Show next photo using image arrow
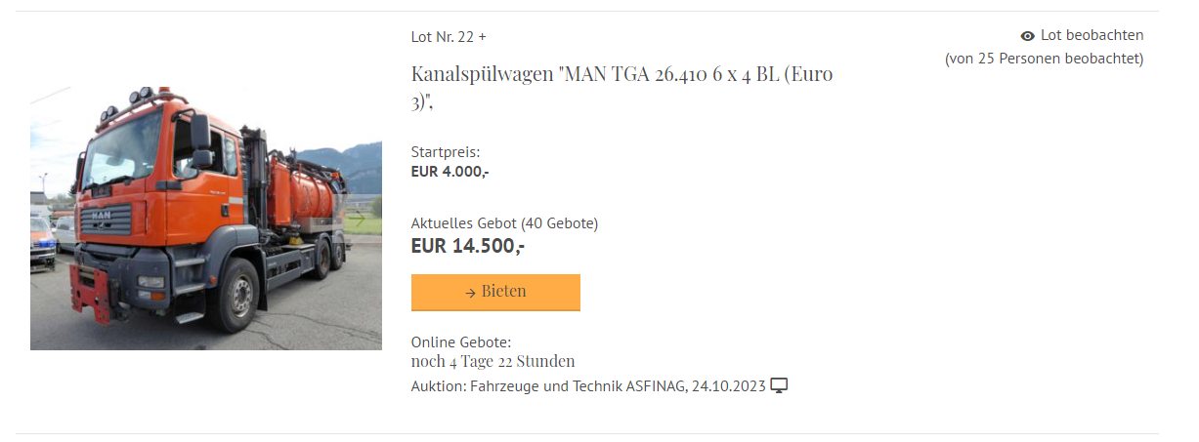 (x=359, y=218)
